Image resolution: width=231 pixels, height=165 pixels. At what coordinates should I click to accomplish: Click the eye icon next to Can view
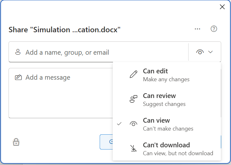(x=134, y=124)
